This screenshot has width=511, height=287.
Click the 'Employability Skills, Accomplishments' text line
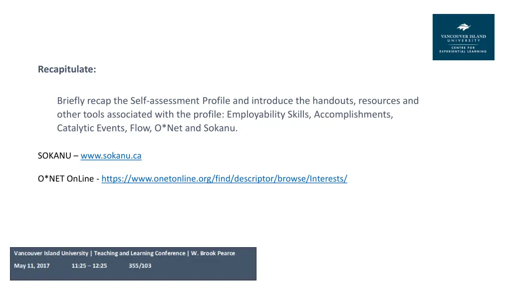click(x=225, y=114)
